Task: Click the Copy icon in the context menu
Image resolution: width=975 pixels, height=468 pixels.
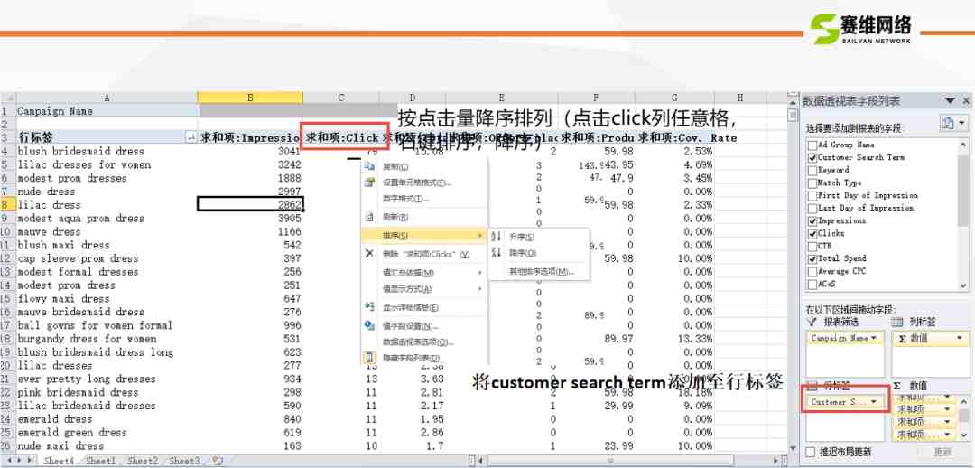Action: (369, 167)
